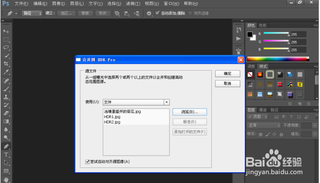The image size is (320, 183).
Task: Open the Filter menu
Action: click(133, 4)
